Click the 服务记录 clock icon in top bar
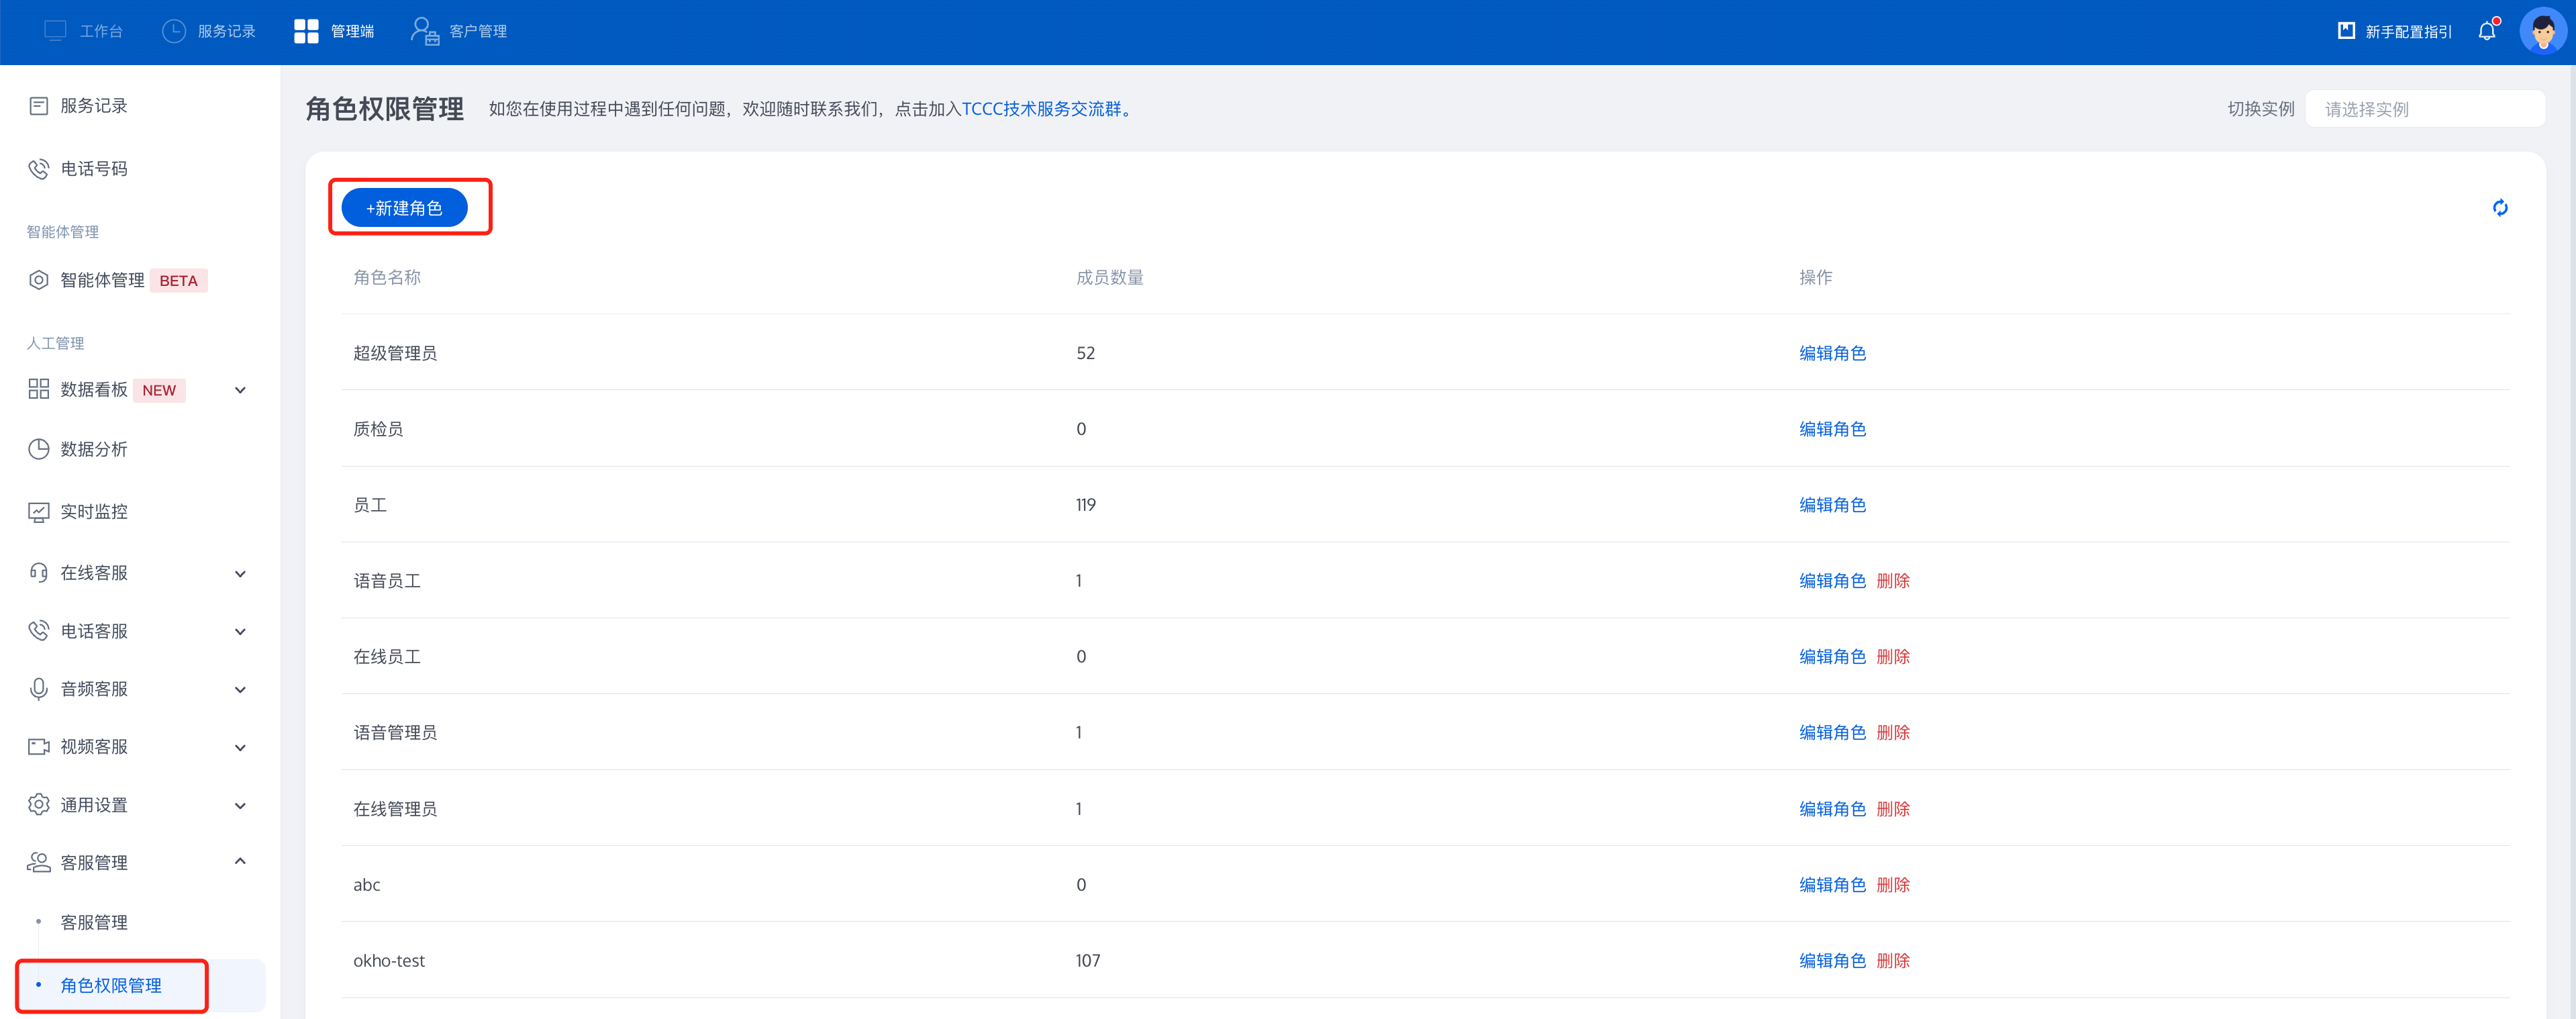Image resolution: width=2576 pixels, height=1019 pixels. (x=174, y=31)
